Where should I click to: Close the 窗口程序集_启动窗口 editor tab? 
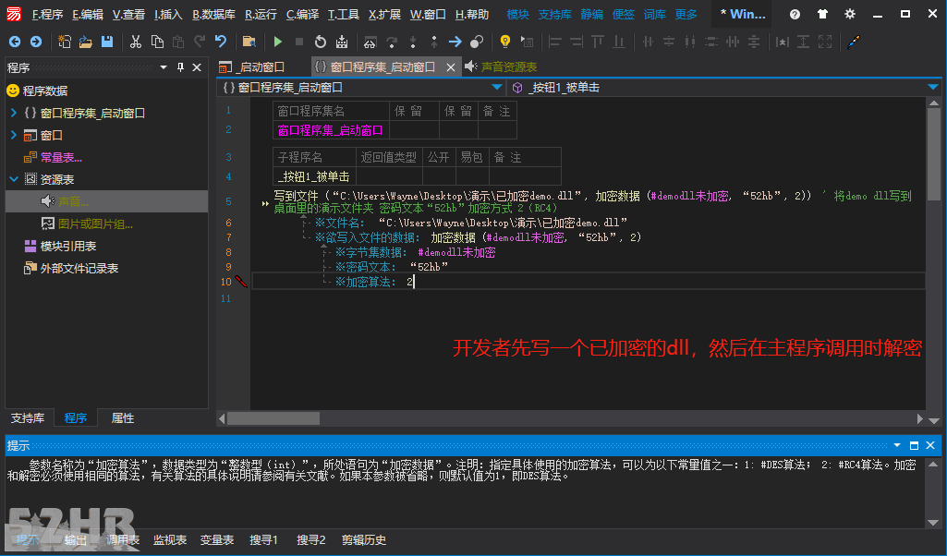[x=451, y=67]
